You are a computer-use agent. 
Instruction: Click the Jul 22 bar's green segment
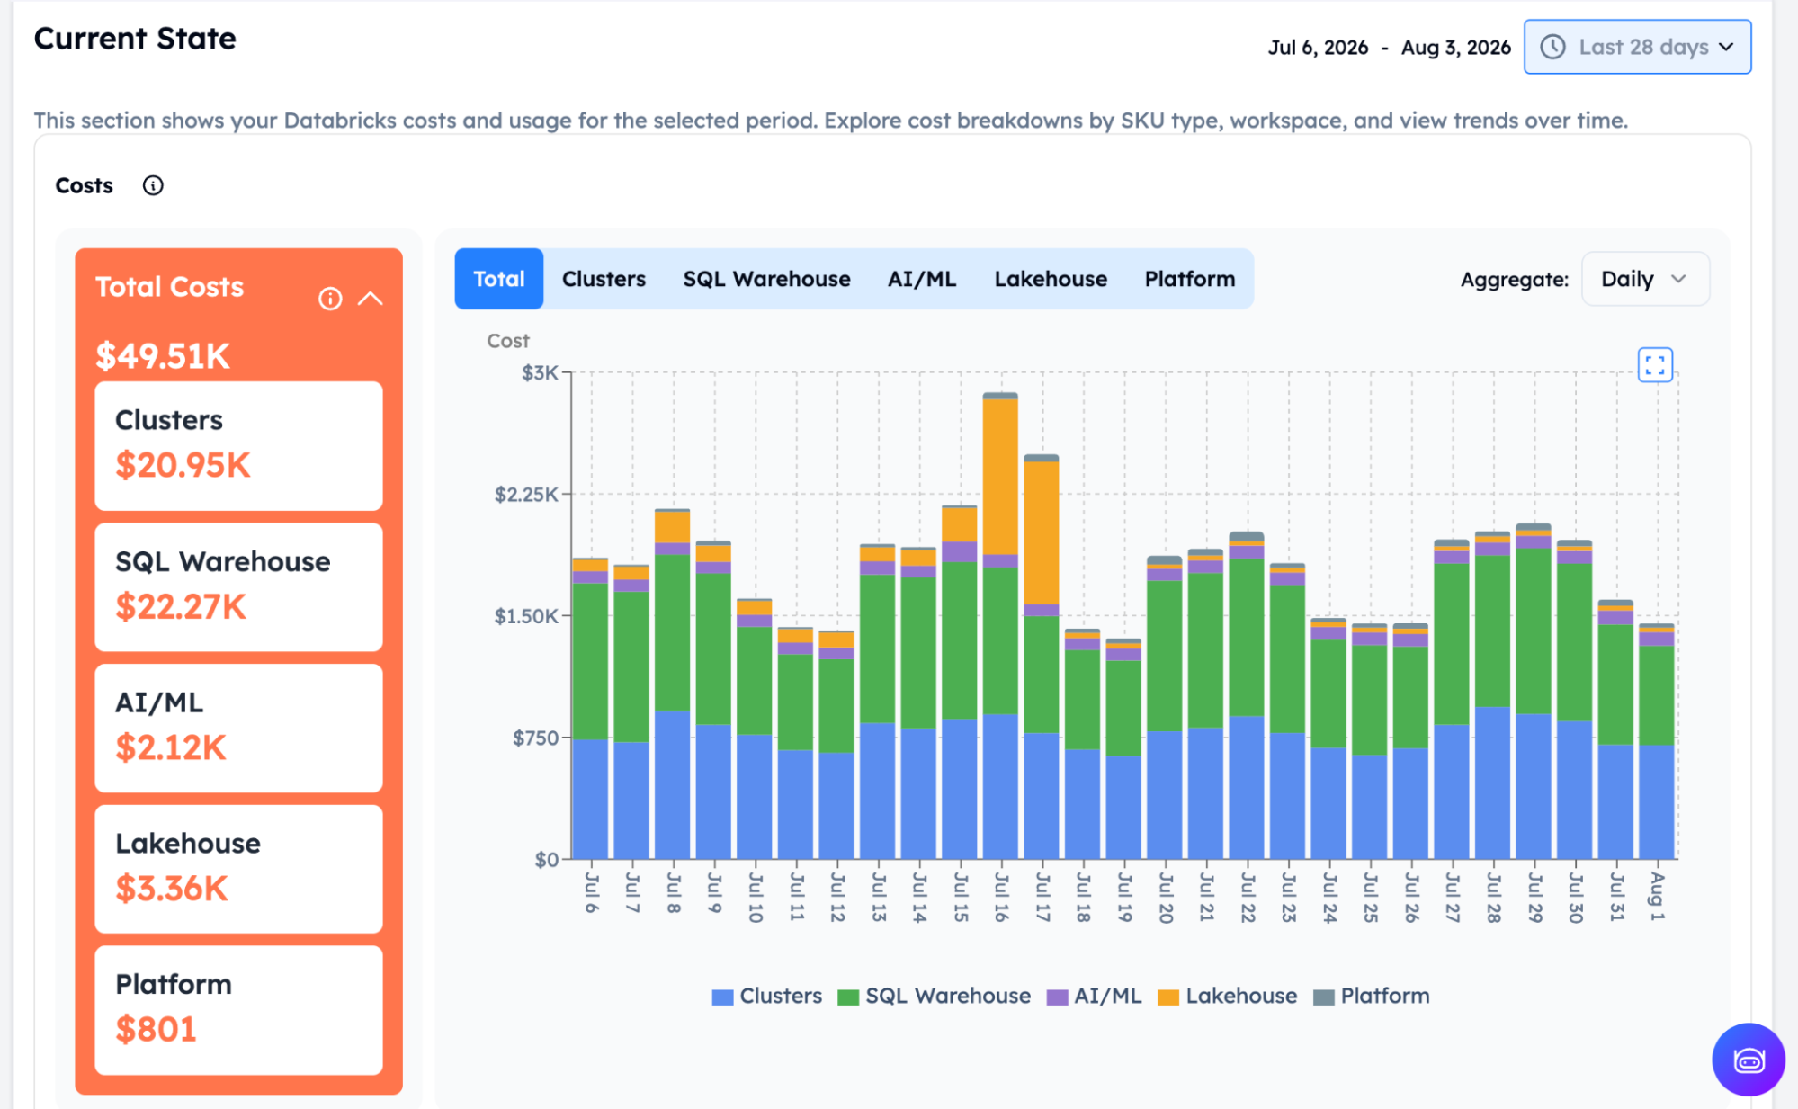pyautogui.click(x=1247, y=637)
